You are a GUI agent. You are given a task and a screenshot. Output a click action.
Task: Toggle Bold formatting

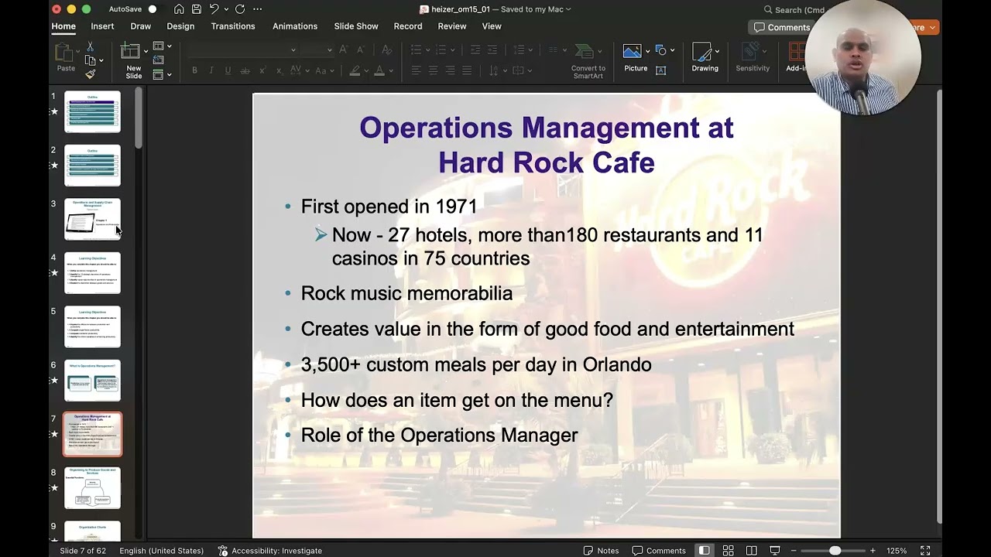click(194, 70)
